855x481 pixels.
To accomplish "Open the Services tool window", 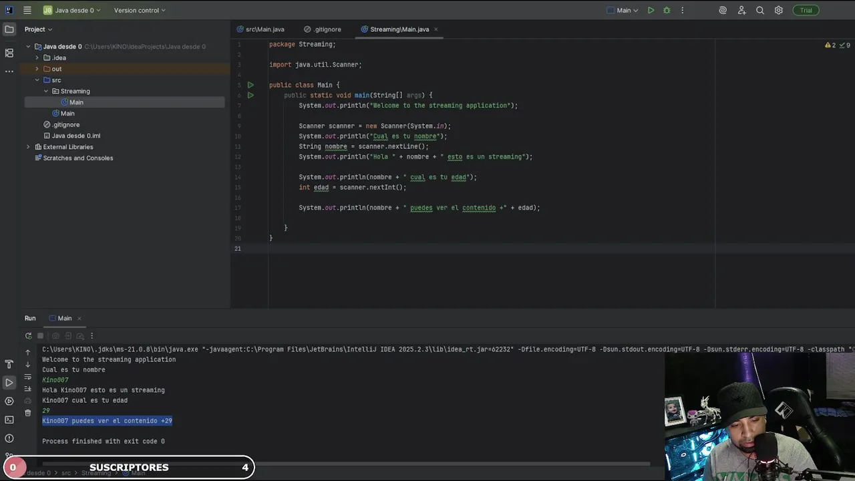I will (x=9, y=401).
